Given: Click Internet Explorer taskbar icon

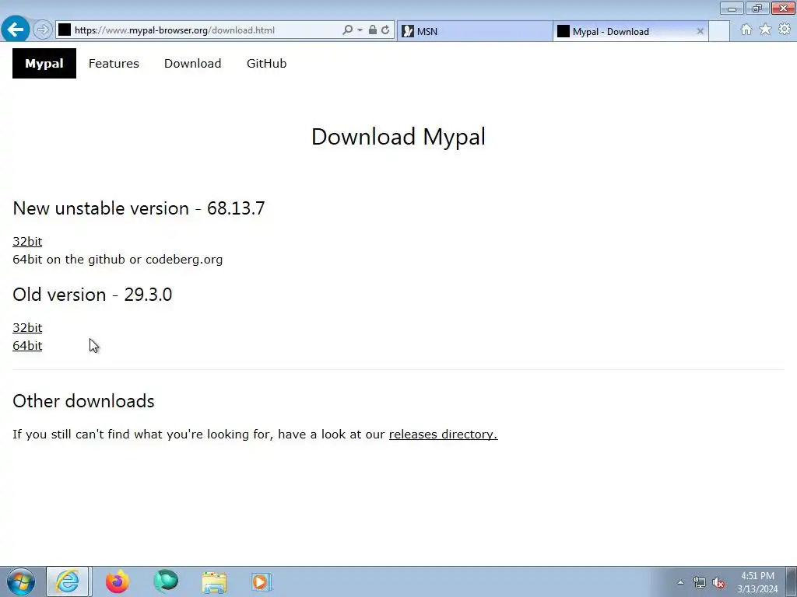Looking at the screenshot, I should point(68,581).
